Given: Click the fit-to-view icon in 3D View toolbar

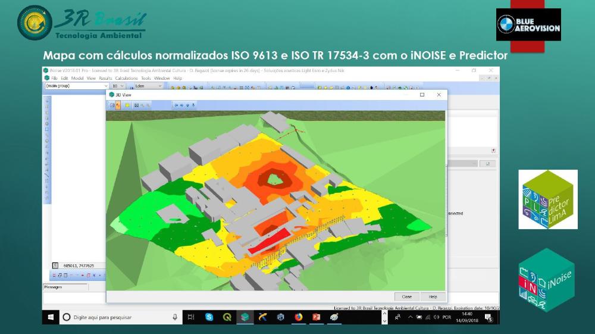Looking at the screenshot, I should (136, 105).
